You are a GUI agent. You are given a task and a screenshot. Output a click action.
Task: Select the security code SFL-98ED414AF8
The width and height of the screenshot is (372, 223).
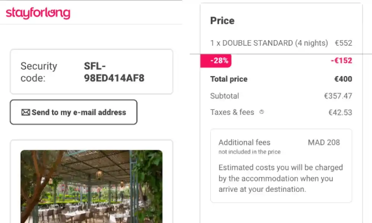click(114, 72)
